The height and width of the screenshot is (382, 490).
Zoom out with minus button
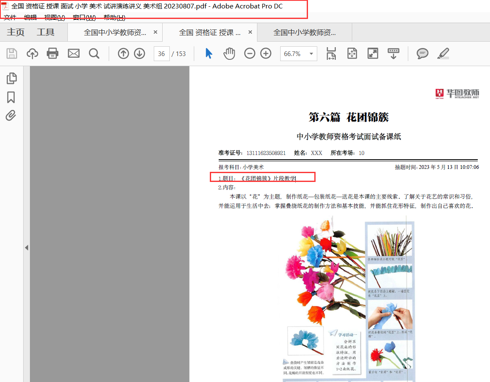coord(250,53)
